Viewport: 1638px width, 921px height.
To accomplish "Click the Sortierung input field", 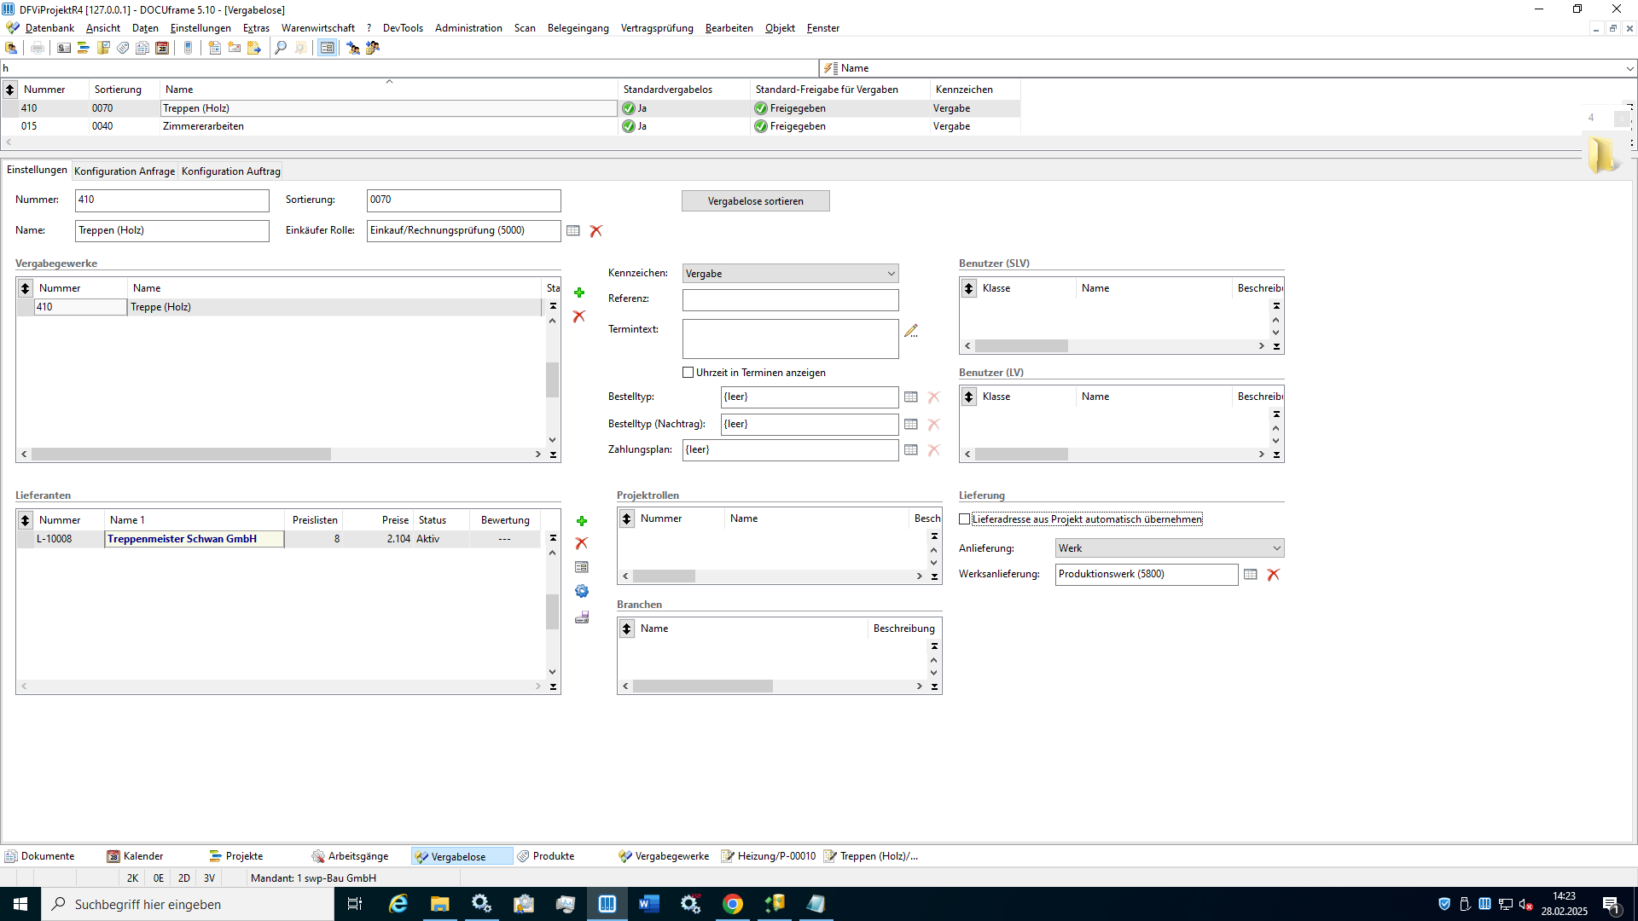I will [464, 200].
